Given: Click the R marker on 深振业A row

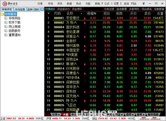Looking at the screenshot, I should [x=85, y=37].
